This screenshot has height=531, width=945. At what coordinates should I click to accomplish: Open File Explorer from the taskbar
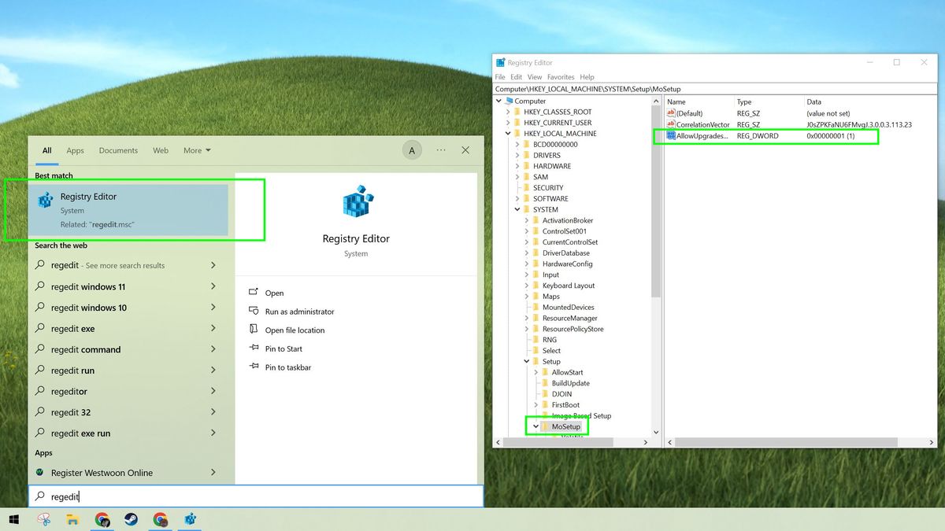[x=73, y=519]
